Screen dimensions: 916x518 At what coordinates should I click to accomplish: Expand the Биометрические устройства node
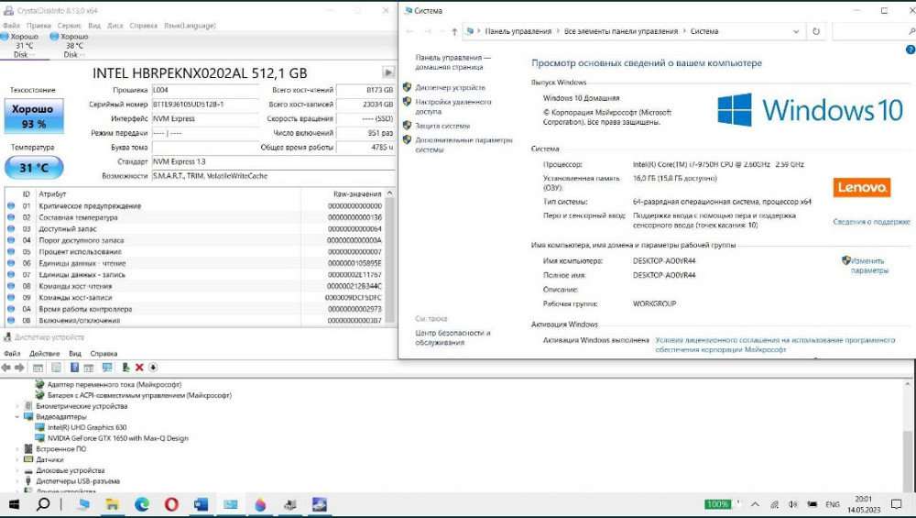(16, 406)
